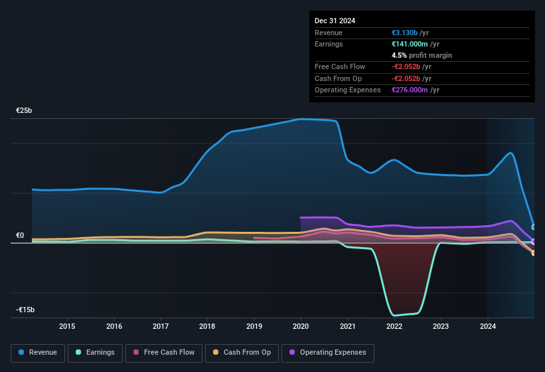Click the 2024 x-axis label
Viewport: 545px width, 372px height.
[488, 326]
